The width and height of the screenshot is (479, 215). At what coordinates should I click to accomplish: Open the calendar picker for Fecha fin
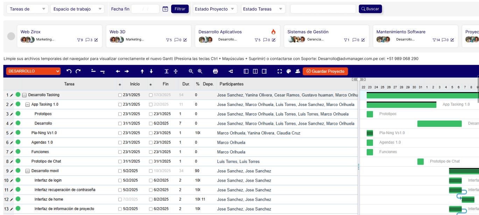[x=165, y=9]
